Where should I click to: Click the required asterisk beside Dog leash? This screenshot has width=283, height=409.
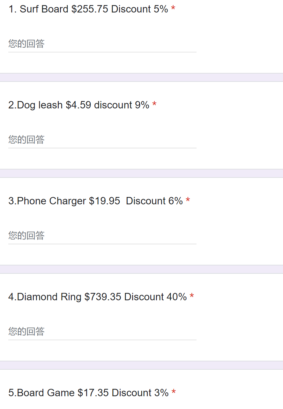tap(154, 105)
